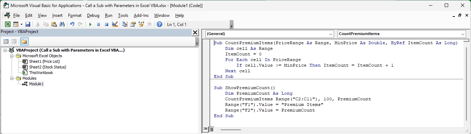Click the 'ItemCount = 0' code line
Image resolution: width=471 pixels, height=134 pixels.
[x=243, y=54]
